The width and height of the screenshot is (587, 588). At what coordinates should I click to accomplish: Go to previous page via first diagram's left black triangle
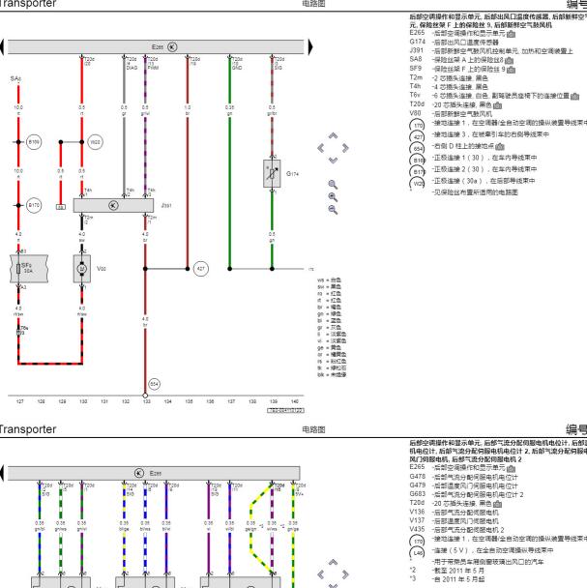coord(2,46)
